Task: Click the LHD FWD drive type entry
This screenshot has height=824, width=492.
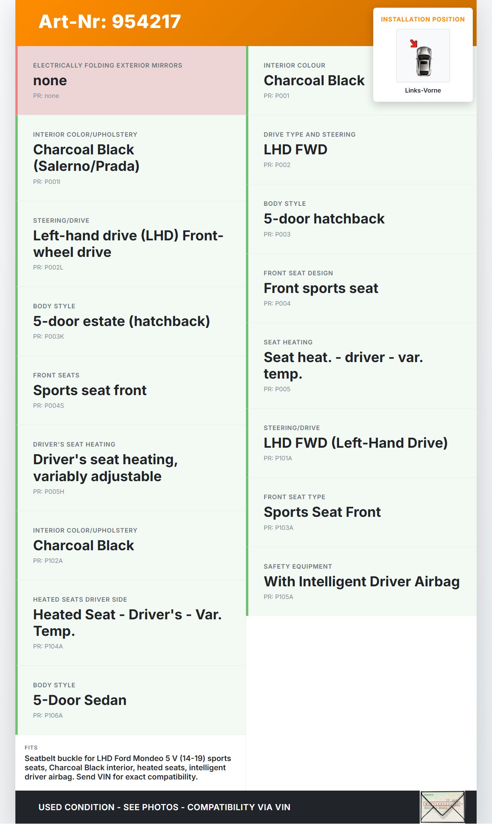Action: (x=295, y=150)
